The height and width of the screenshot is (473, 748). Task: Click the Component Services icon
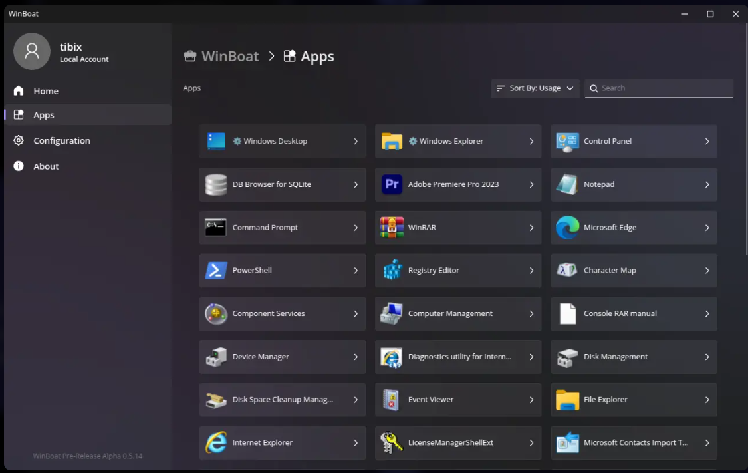coord(216,313)
